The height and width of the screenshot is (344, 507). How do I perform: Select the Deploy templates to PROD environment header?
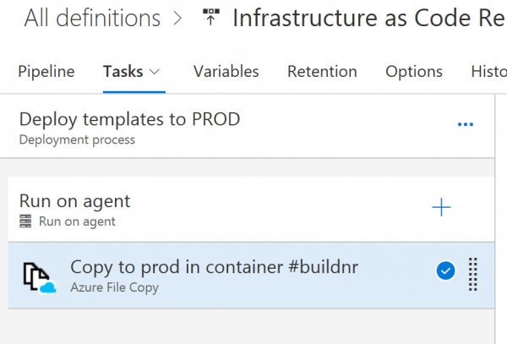tap(129, 119)
